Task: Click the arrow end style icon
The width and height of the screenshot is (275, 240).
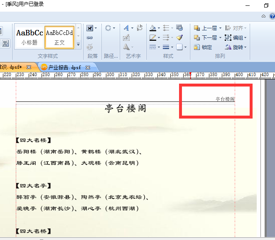Action: [x=166, y=37]
